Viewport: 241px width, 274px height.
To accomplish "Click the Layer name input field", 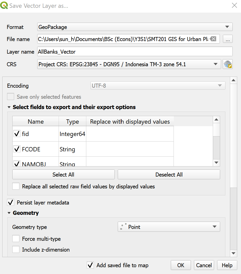I will coord(135,52).
